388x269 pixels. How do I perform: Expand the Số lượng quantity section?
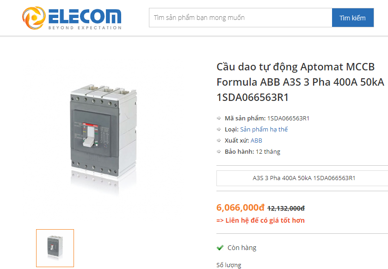pos(228,264)
